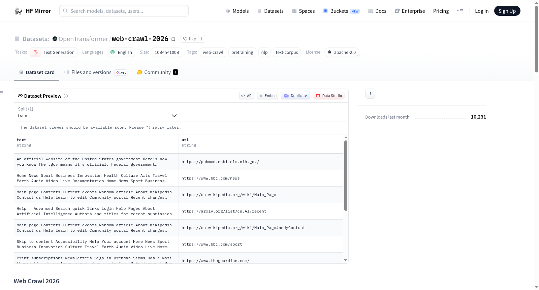Click the nlp tag
This screenshot has width=539, height=290.
point(264,53)
